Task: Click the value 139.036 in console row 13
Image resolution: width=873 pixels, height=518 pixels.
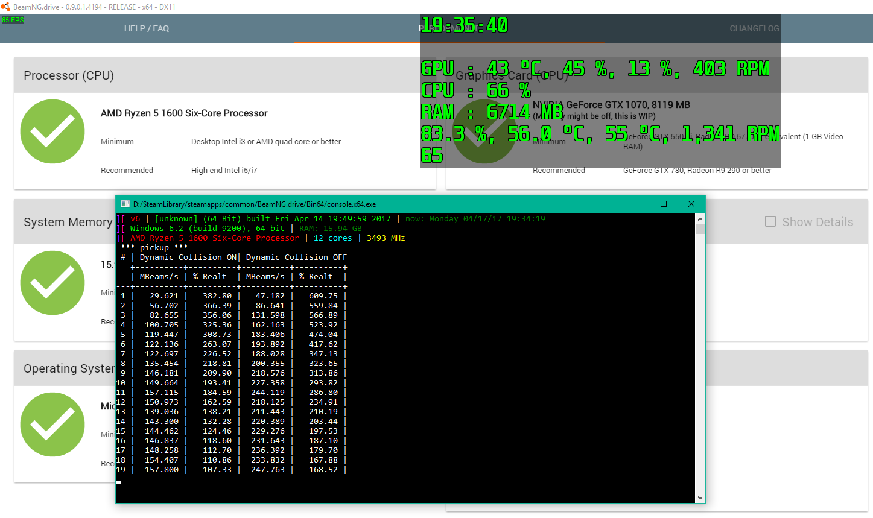Action: [162, 412]
